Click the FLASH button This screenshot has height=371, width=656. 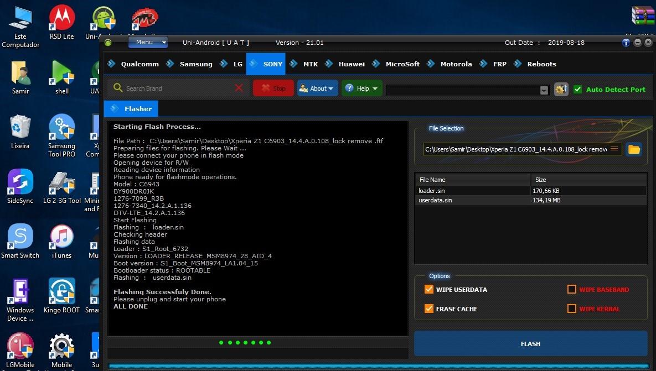click(530, 343)
